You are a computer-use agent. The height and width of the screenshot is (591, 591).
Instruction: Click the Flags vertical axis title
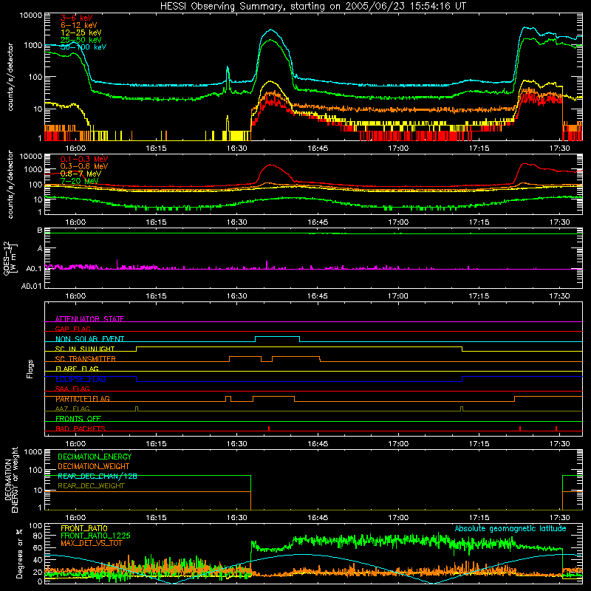tap(30, 369)
